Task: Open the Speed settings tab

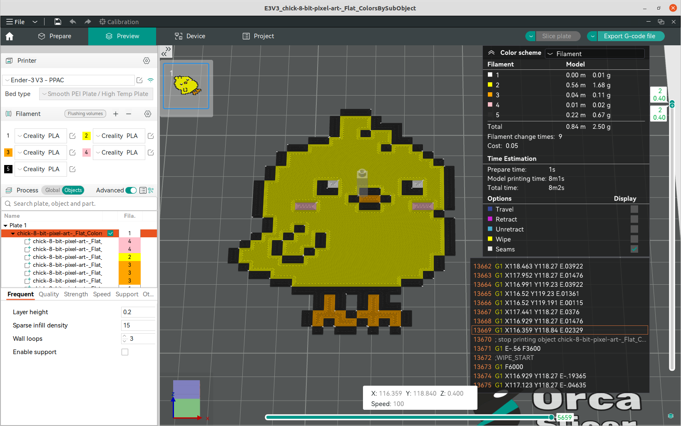Action: point(102,294)
